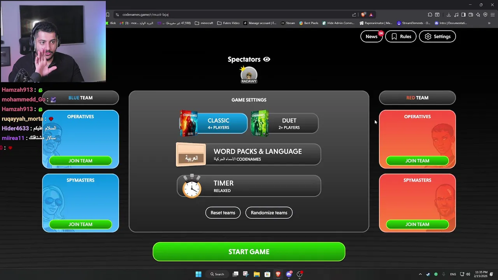
Task: Click the snipping tool taskbar icon
Action: (x=246, y=274)
